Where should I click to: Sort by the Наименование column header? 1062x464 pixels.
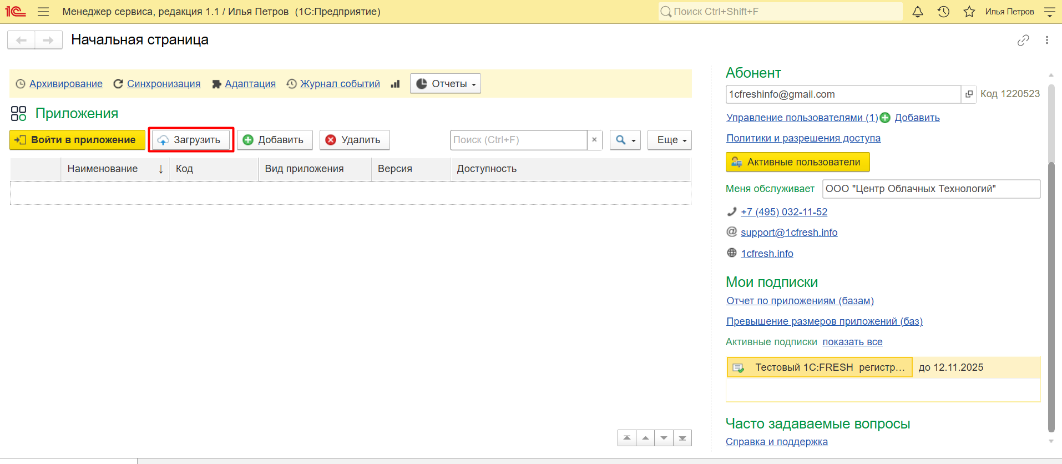(103, 169)
